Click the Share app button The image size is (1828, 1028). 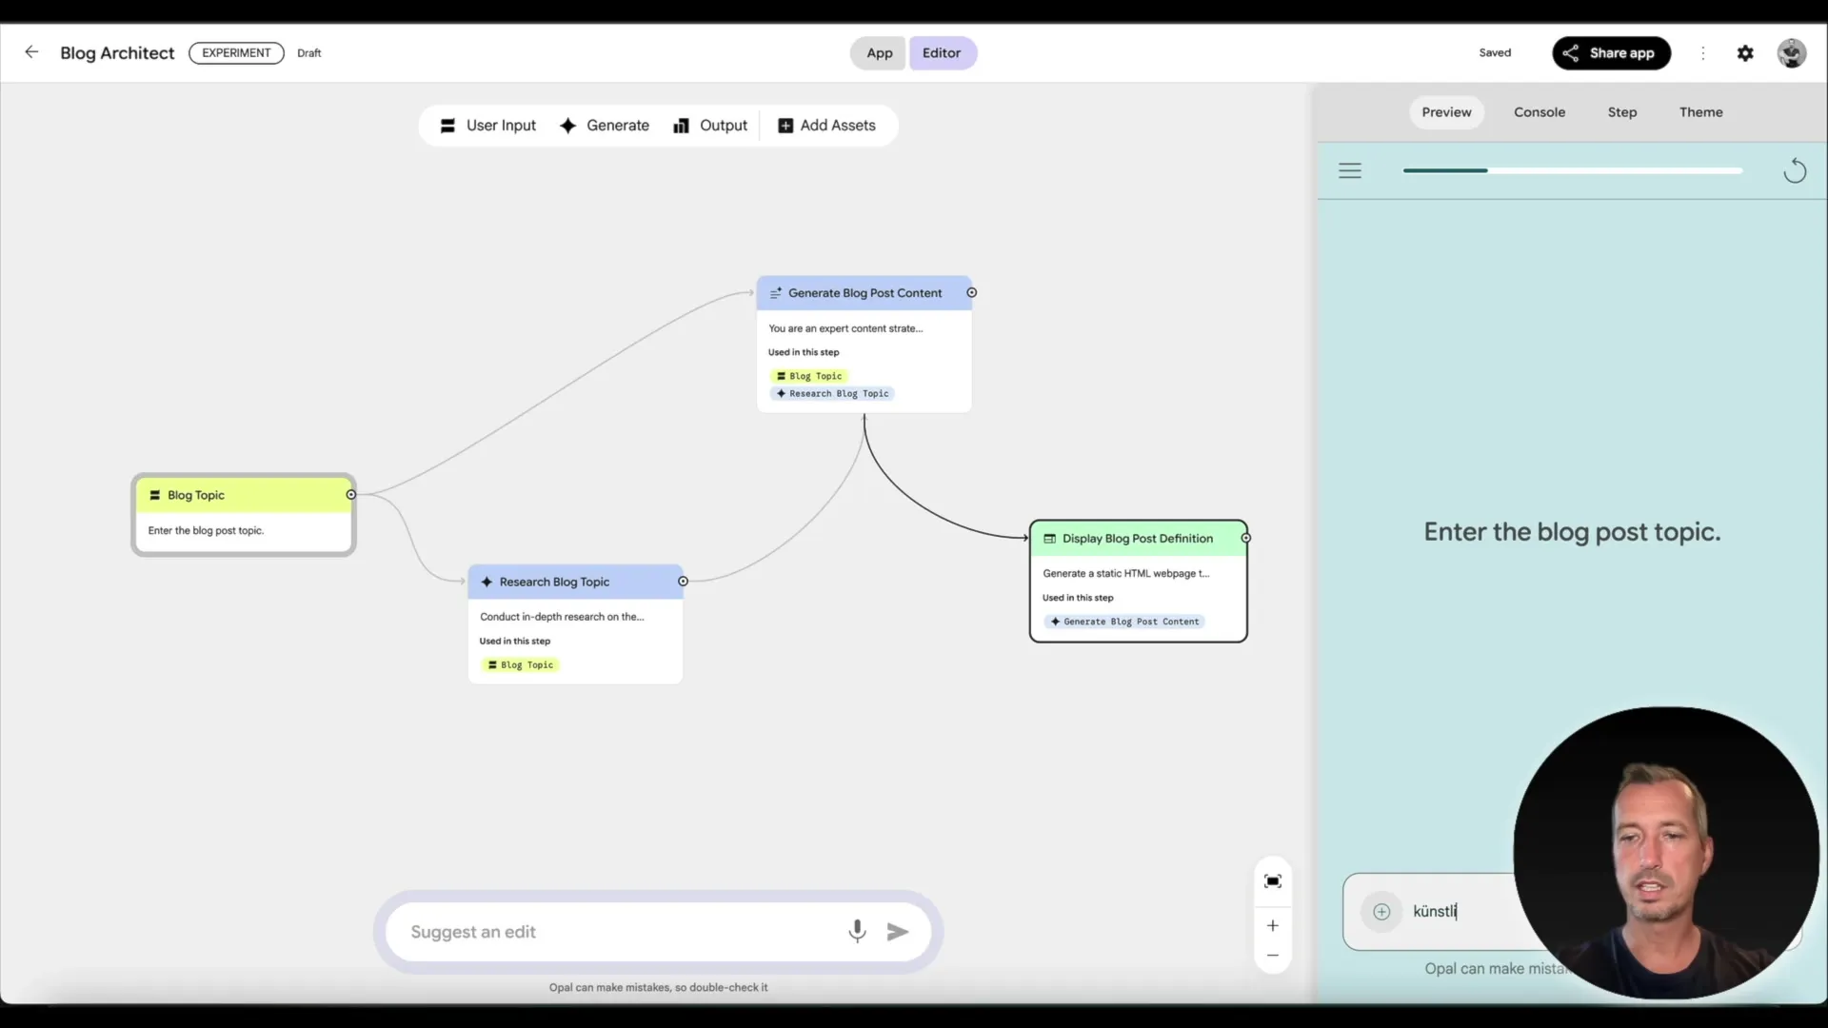pyautogui.click(x=1611, y=52)
